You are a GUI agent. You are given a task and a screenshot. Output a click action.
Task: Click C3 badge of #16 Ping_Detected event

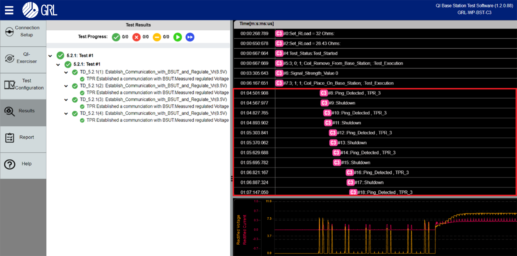click(x=349, y=172)
